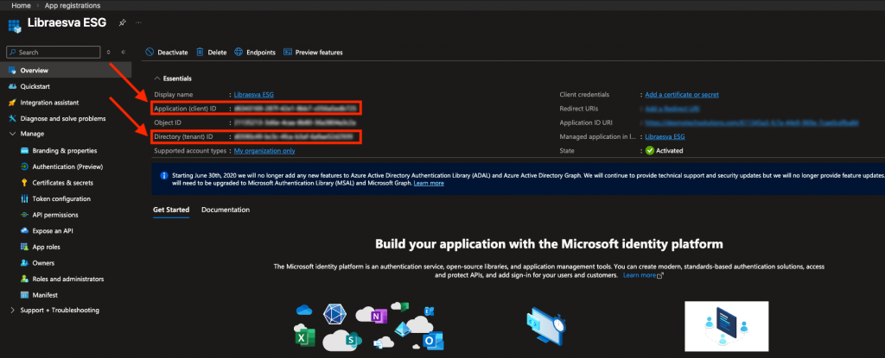Click the Manifest icon
Screen dimensions: 885x358
(x=24, y=295)
